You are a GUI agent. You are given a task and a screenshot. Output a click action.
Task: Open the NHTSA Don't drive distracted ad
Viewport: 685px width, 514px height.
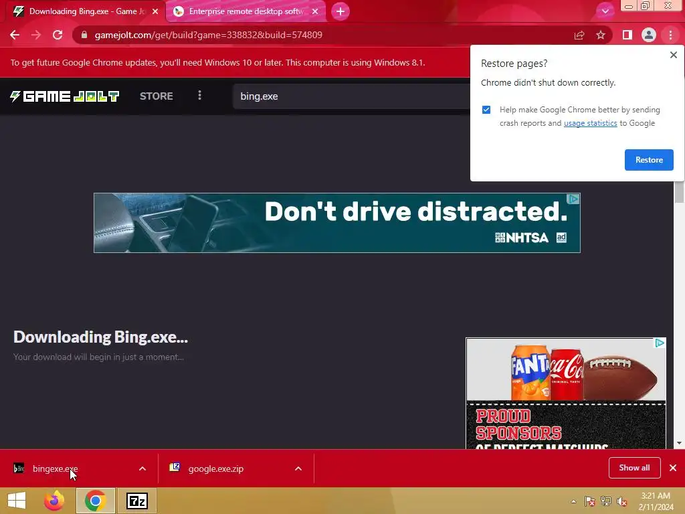click(x=337, y=223)
